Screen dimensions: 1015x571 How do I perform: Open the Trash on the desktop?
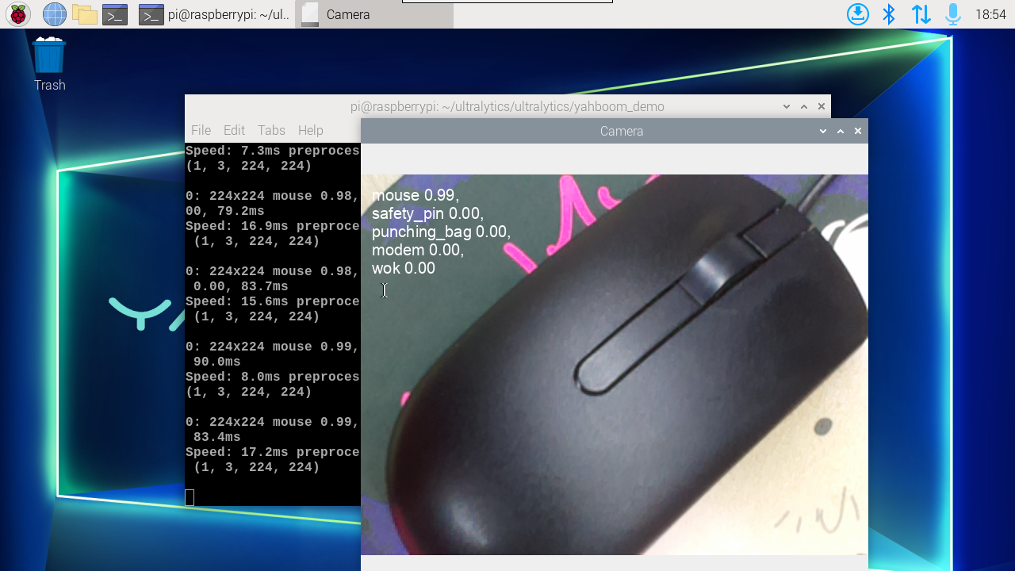(x=49, y=65)
